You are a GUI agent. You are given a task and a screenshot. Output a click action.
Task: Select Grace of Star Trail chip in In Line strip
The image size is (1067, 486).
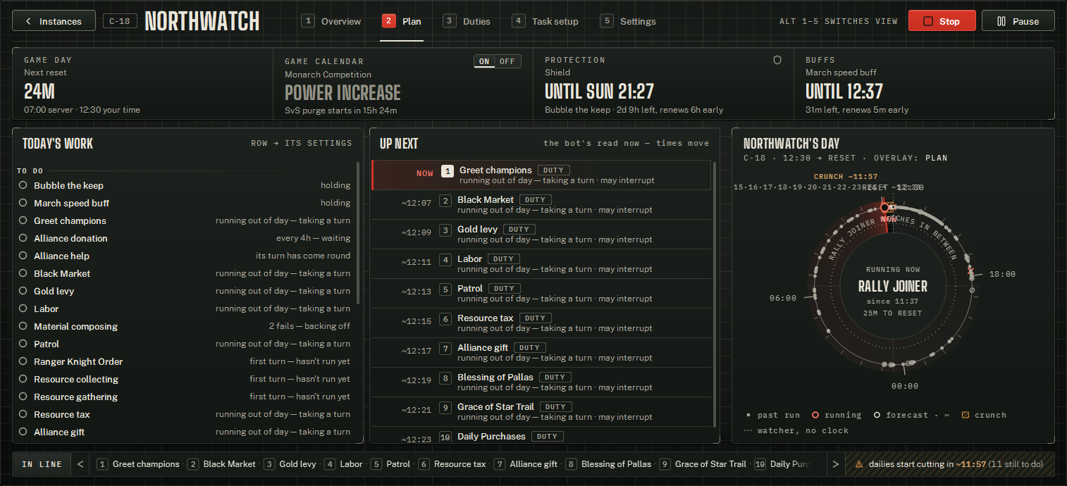click(702, 464)
